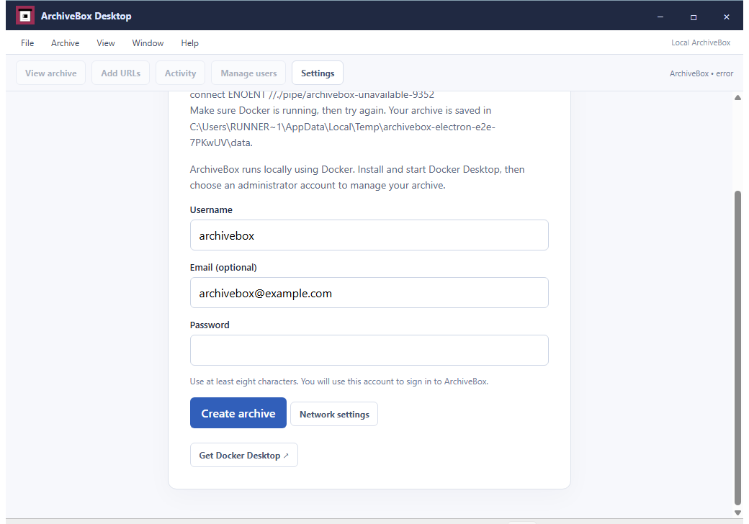
Task: Open the Archive menu
Action: click(x=65, y=43)
